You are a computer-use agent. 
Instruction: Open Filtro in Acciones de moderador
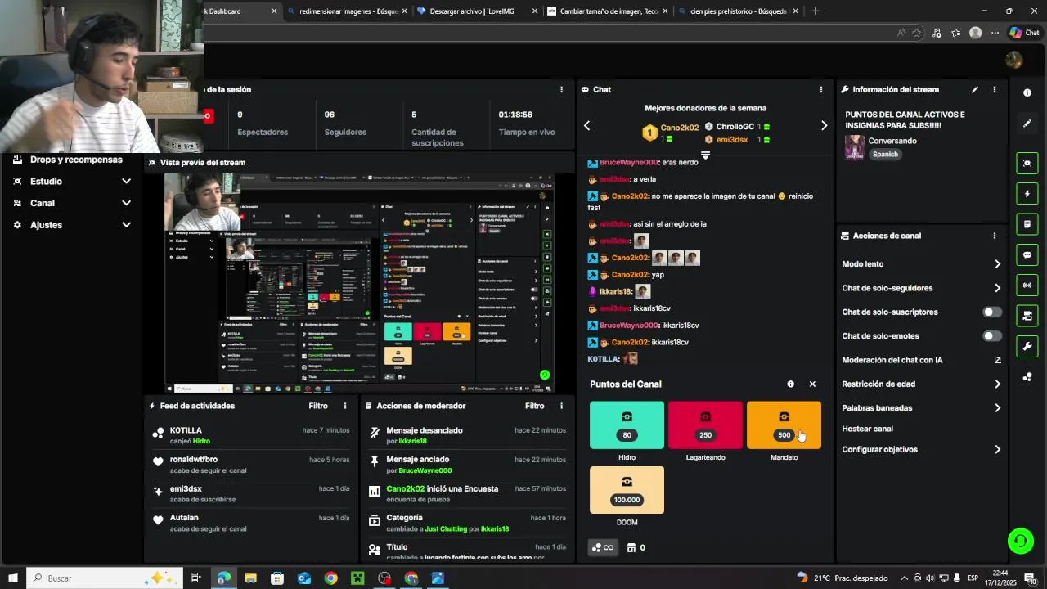pyautogui.click(x=534, y=406)
